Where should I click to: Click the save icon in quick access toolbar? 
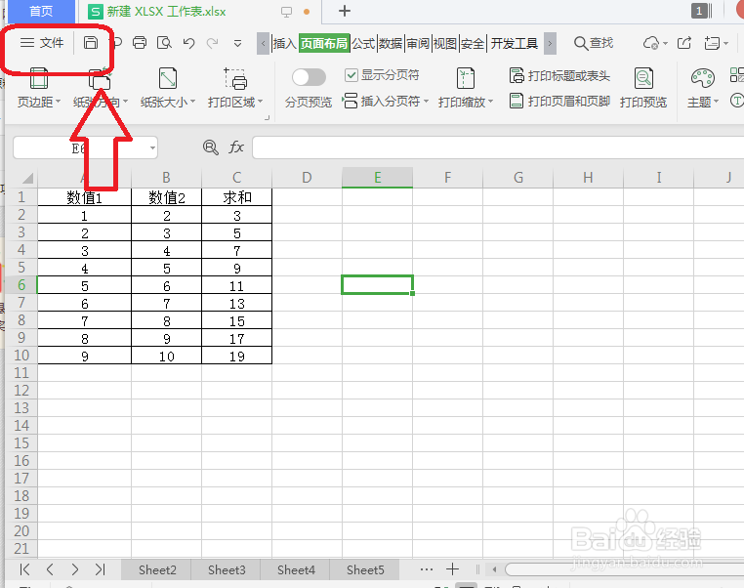pyautogui.click(x=90, y=43)
